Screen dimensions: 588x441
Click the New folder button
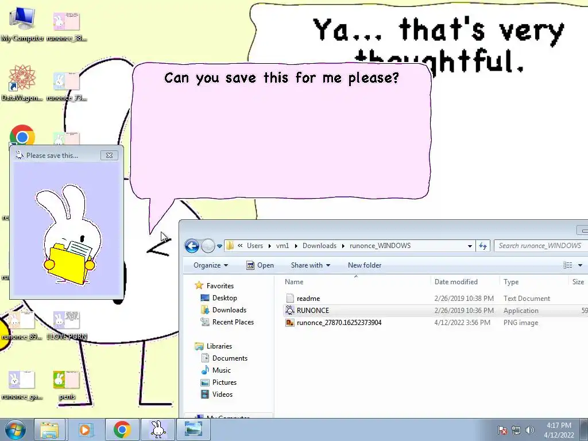tap(365, 265)
